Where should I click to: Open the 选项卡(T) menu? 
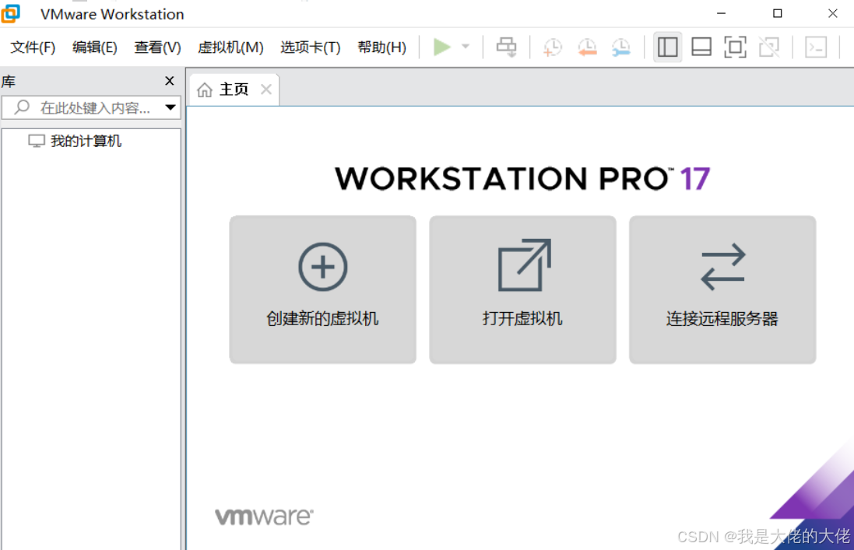point(311,47)
